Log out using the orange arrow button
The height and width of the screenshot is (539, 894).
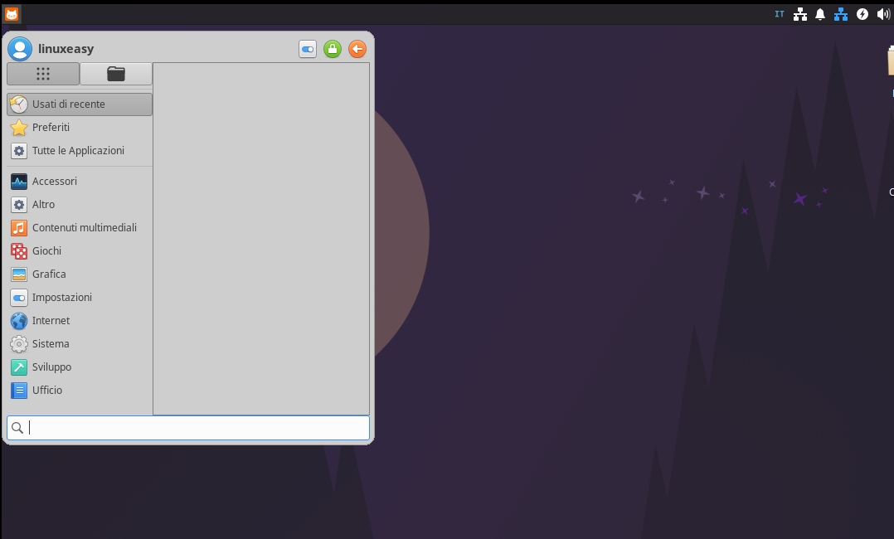click(x=357, y=49)
